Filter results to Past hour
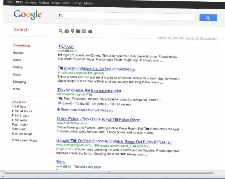 tap(19, 106)
